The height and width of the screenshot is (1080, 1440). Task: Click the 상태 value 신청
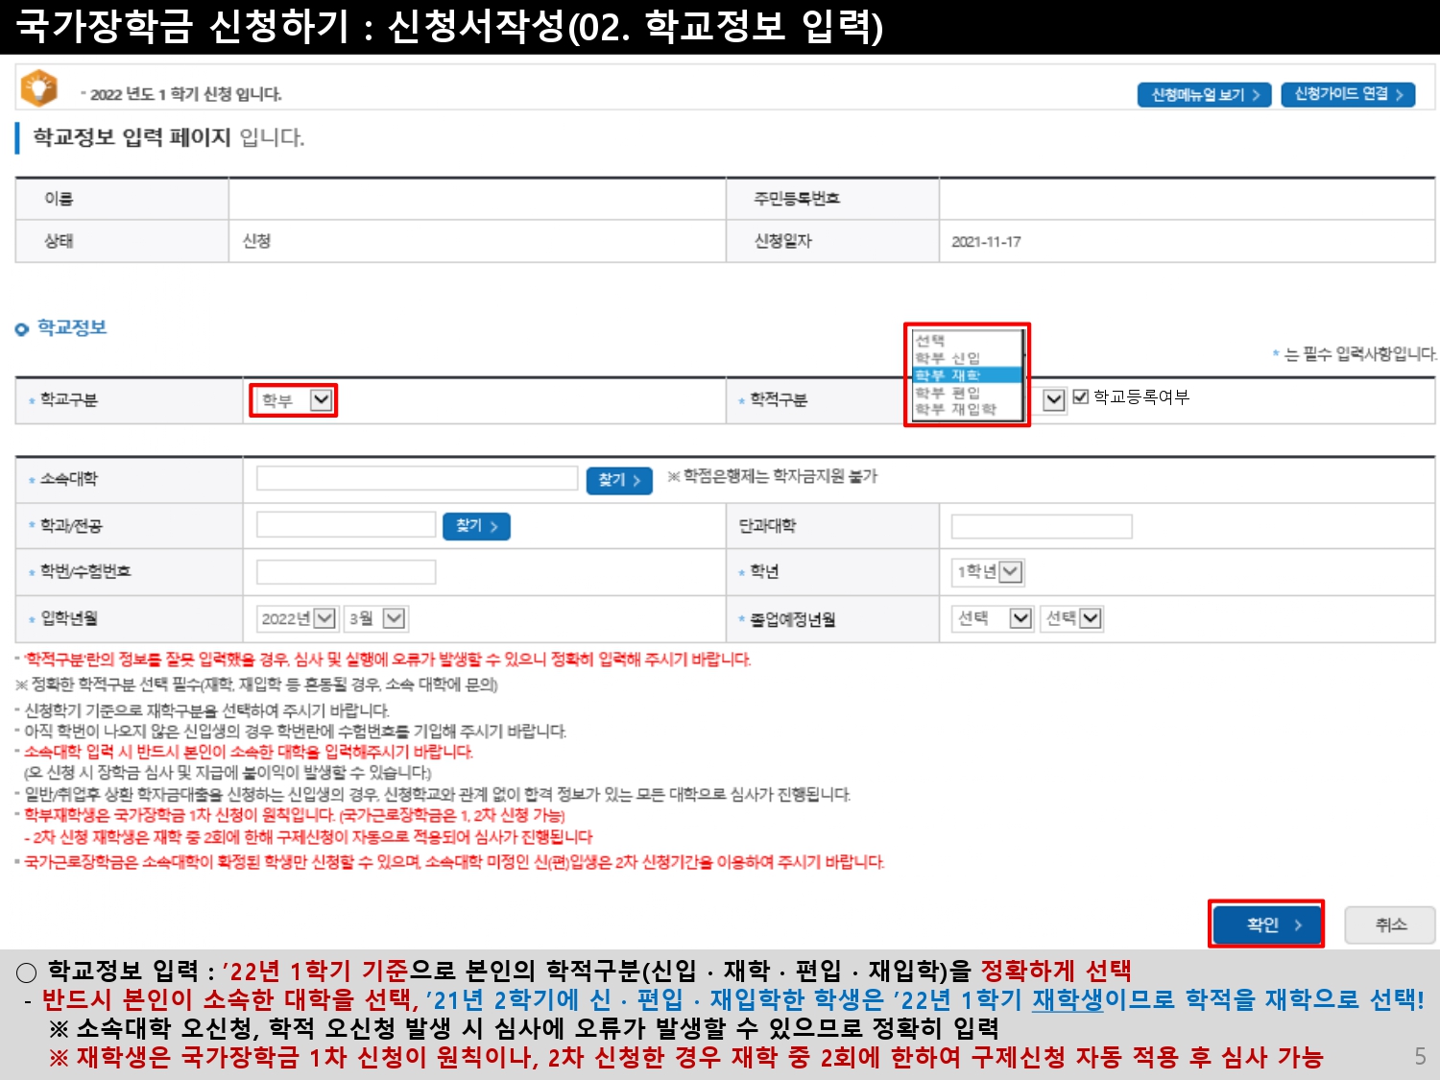pos(256,241)
